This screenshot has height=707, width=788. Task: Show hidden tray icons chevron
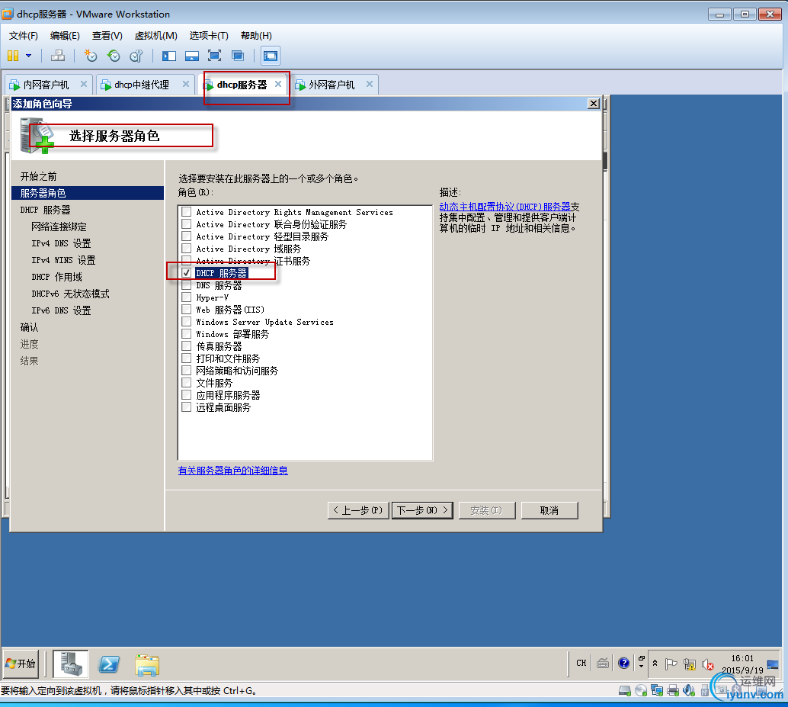click(655, 664)
